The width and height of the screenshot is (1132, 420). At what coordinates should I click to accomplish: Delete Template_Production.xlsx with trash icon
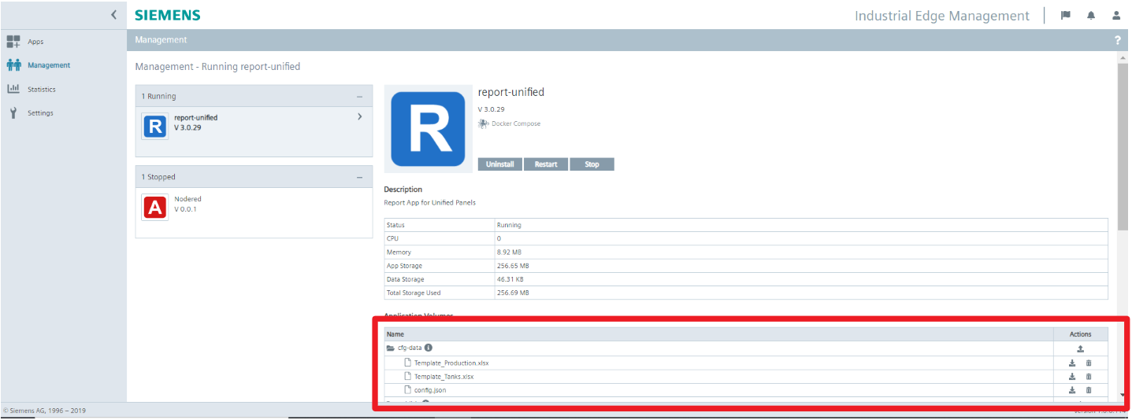(x=1089, y=363)
